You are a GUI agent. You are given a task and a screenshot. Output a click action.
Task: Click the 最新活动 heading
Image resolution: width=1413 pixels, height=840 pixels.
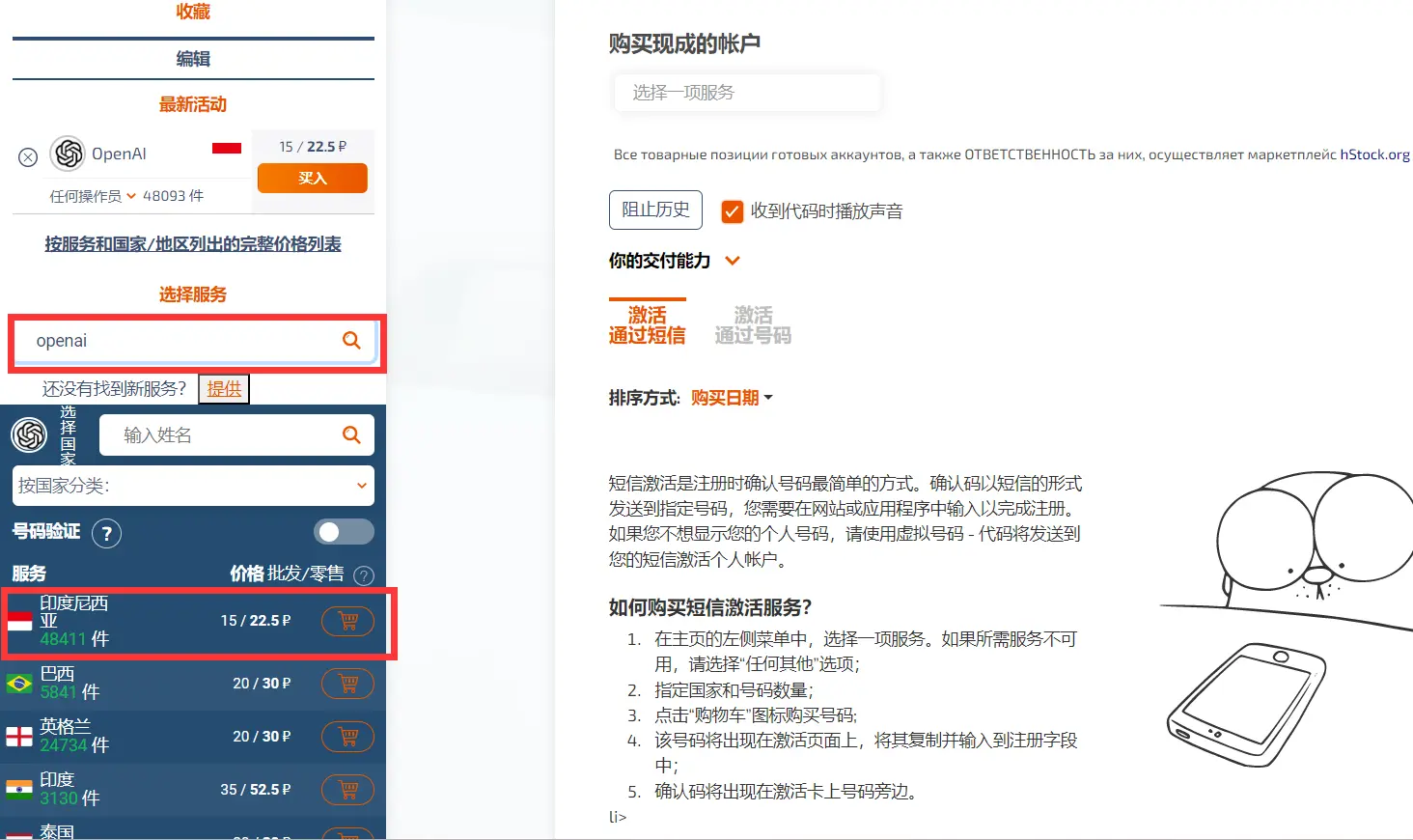pos(193,104)
